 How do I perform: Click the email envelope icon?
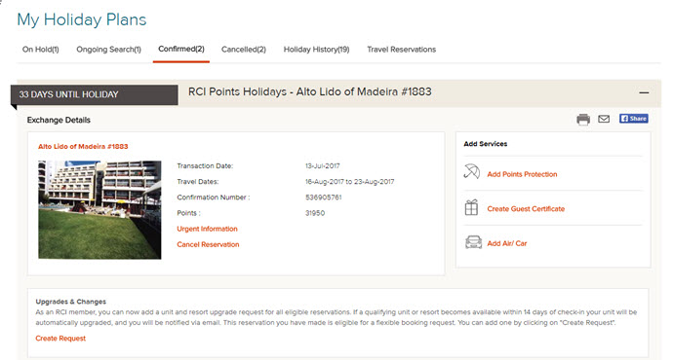[604, 119]
